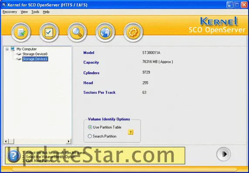This screenshot has height=173, width=249.
Task: Click the cylinders value 9729
Action: click(146, 72)
